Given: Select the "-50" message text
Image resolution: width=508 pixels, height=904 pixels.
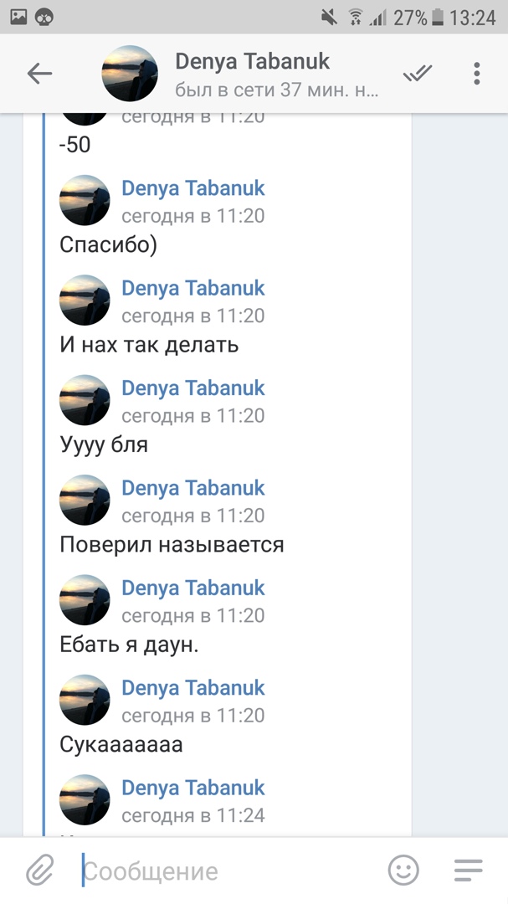Looking at the screenshot, I should 75,145.
